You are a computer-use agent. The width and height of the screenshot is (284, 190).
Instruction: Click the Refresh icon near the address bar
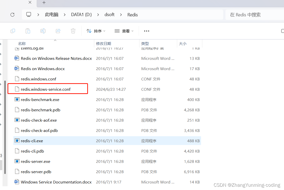12,15
